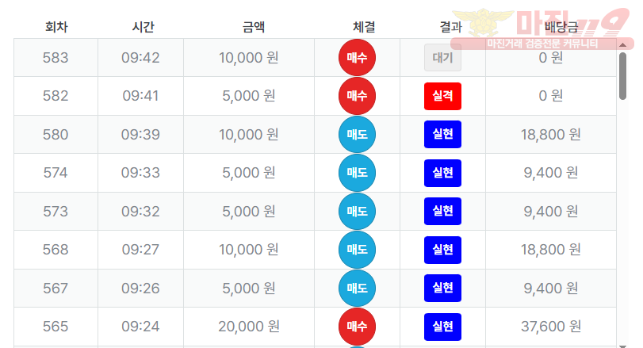
Task: Click the red 매수 circle in round 583
Action: pos(357,58)
